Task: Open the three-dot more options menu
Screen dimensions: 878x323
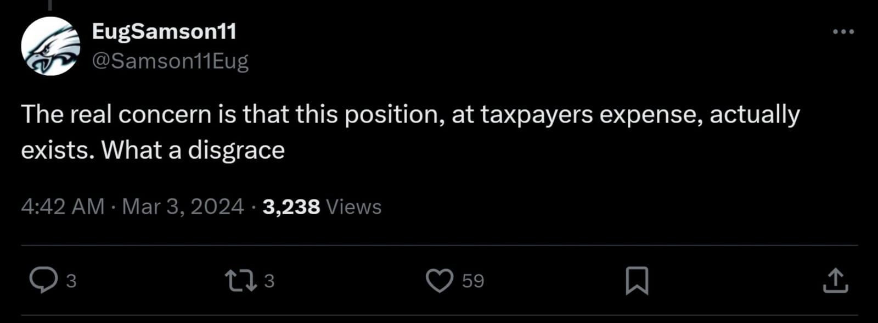Action: pyautogui.click(x=843, y=32)
